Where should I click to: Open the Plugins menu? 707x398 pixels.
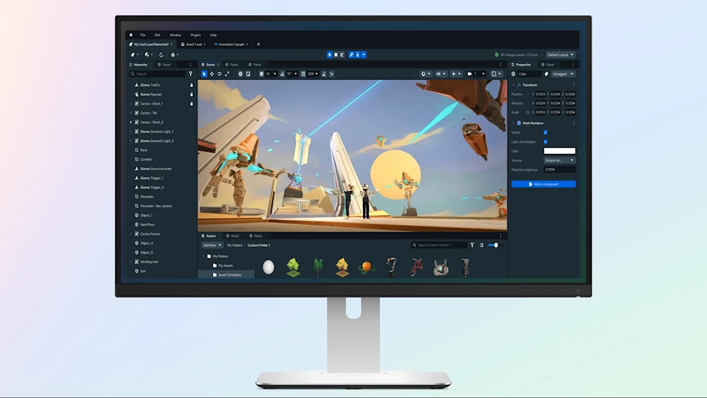pos(195,35)
